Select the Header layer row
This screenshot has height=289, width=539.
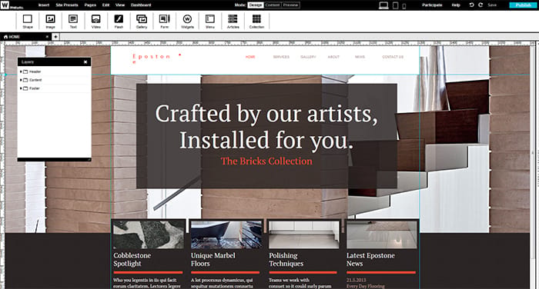coord(55,71)
